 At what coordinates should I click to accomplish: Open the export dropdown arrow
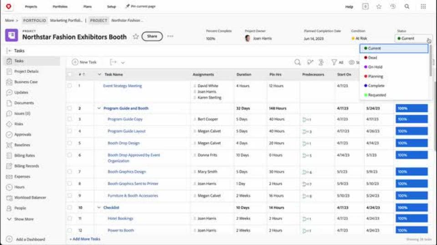pyautogui.click(x=123, y=63)
